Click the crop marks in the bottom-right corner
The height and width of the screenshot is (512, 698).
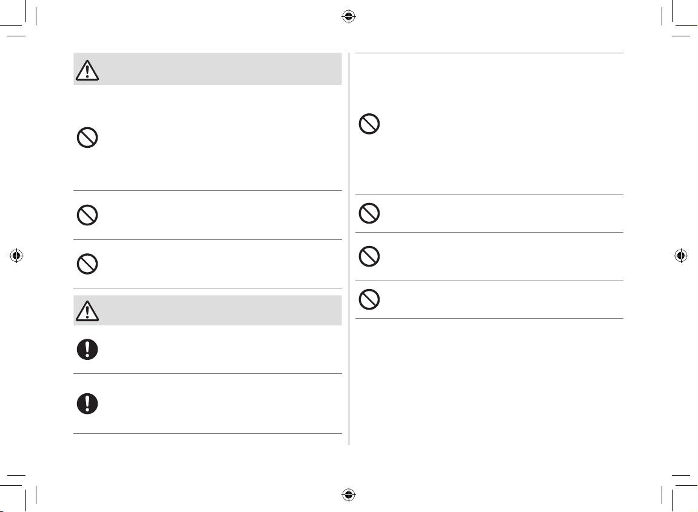[x=680, y=493]
